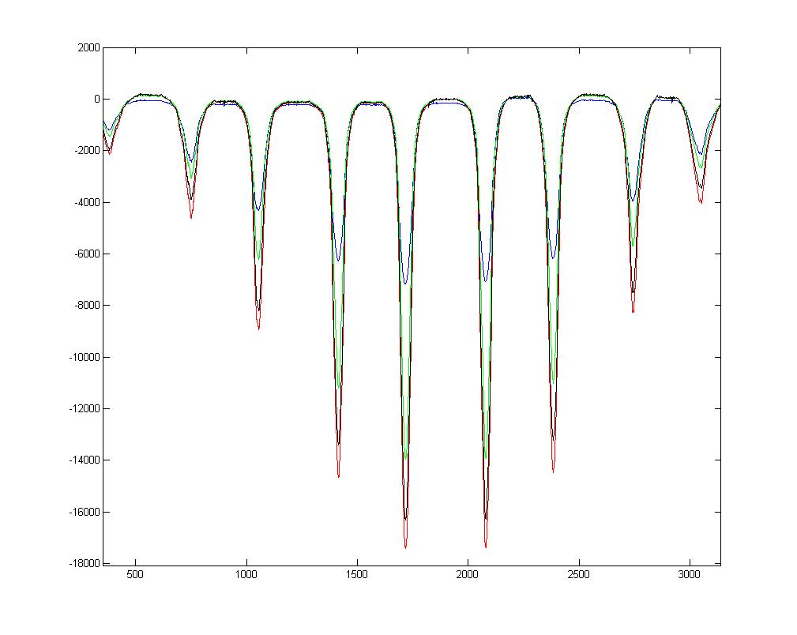Click the y-axis tick label 0

96,100
